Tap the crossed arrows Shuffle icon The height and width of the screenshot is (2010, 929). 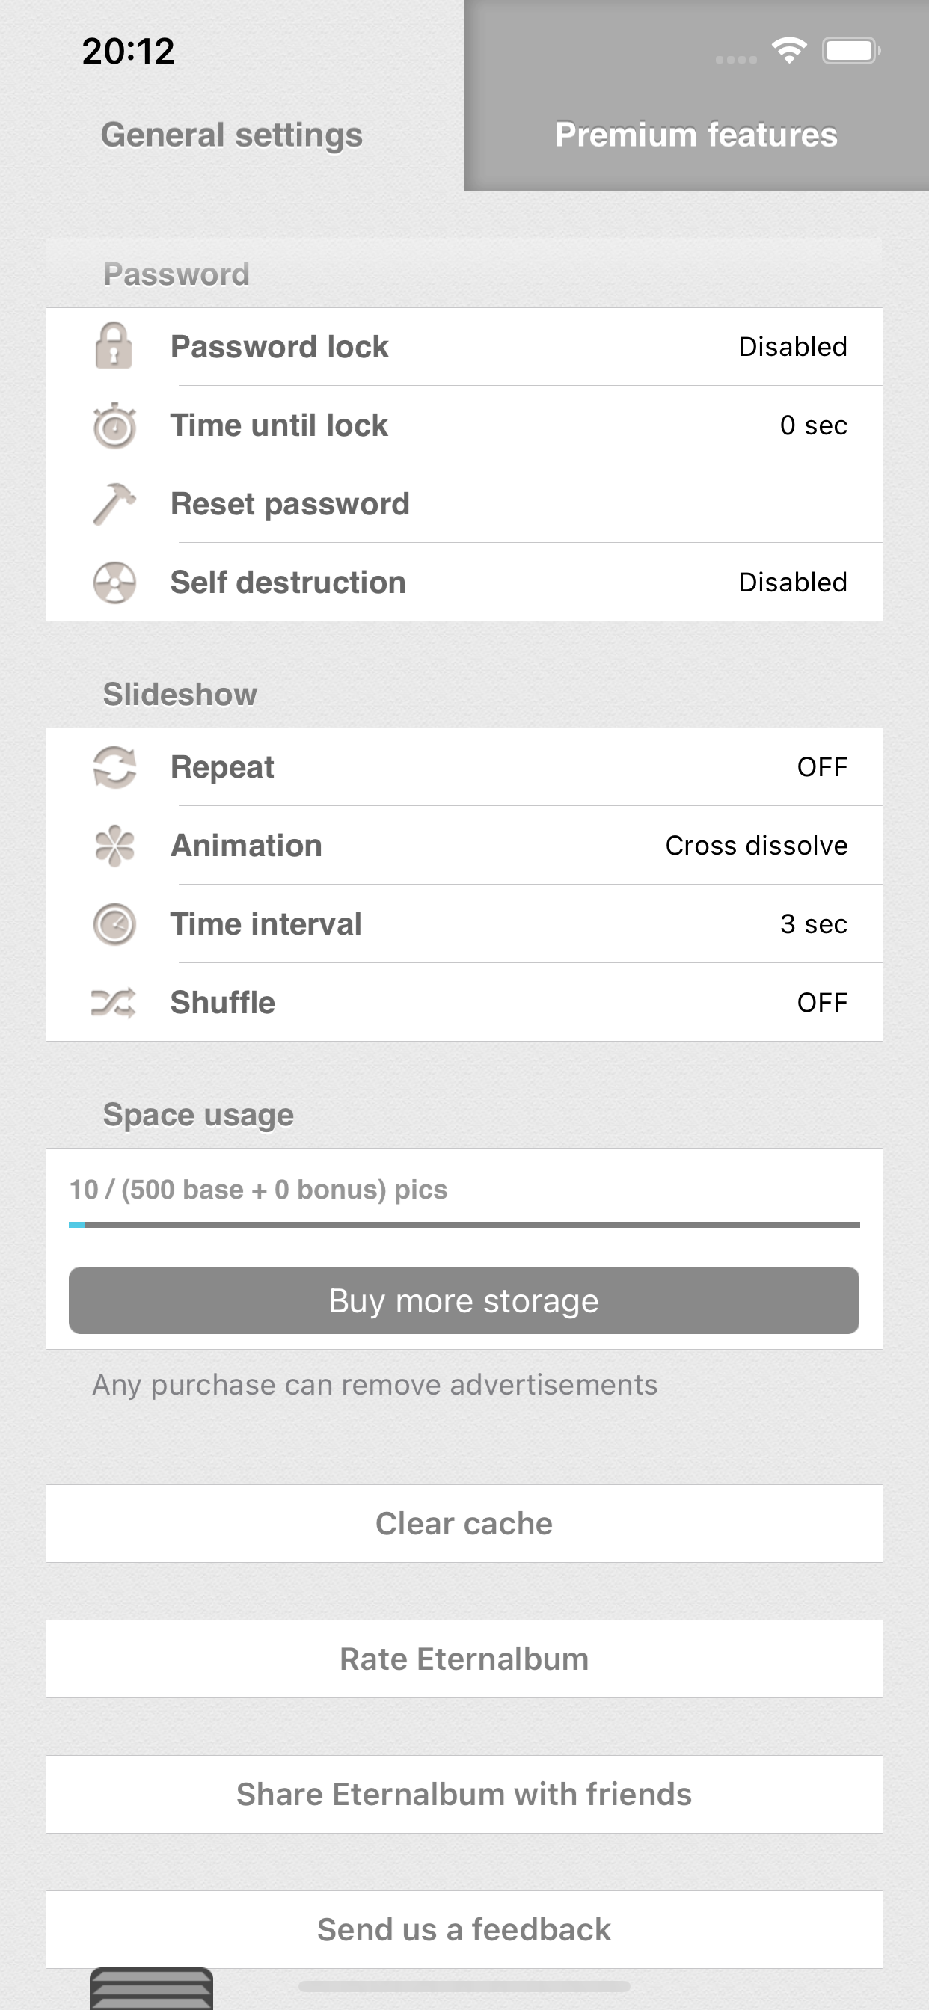(114, 1003)
